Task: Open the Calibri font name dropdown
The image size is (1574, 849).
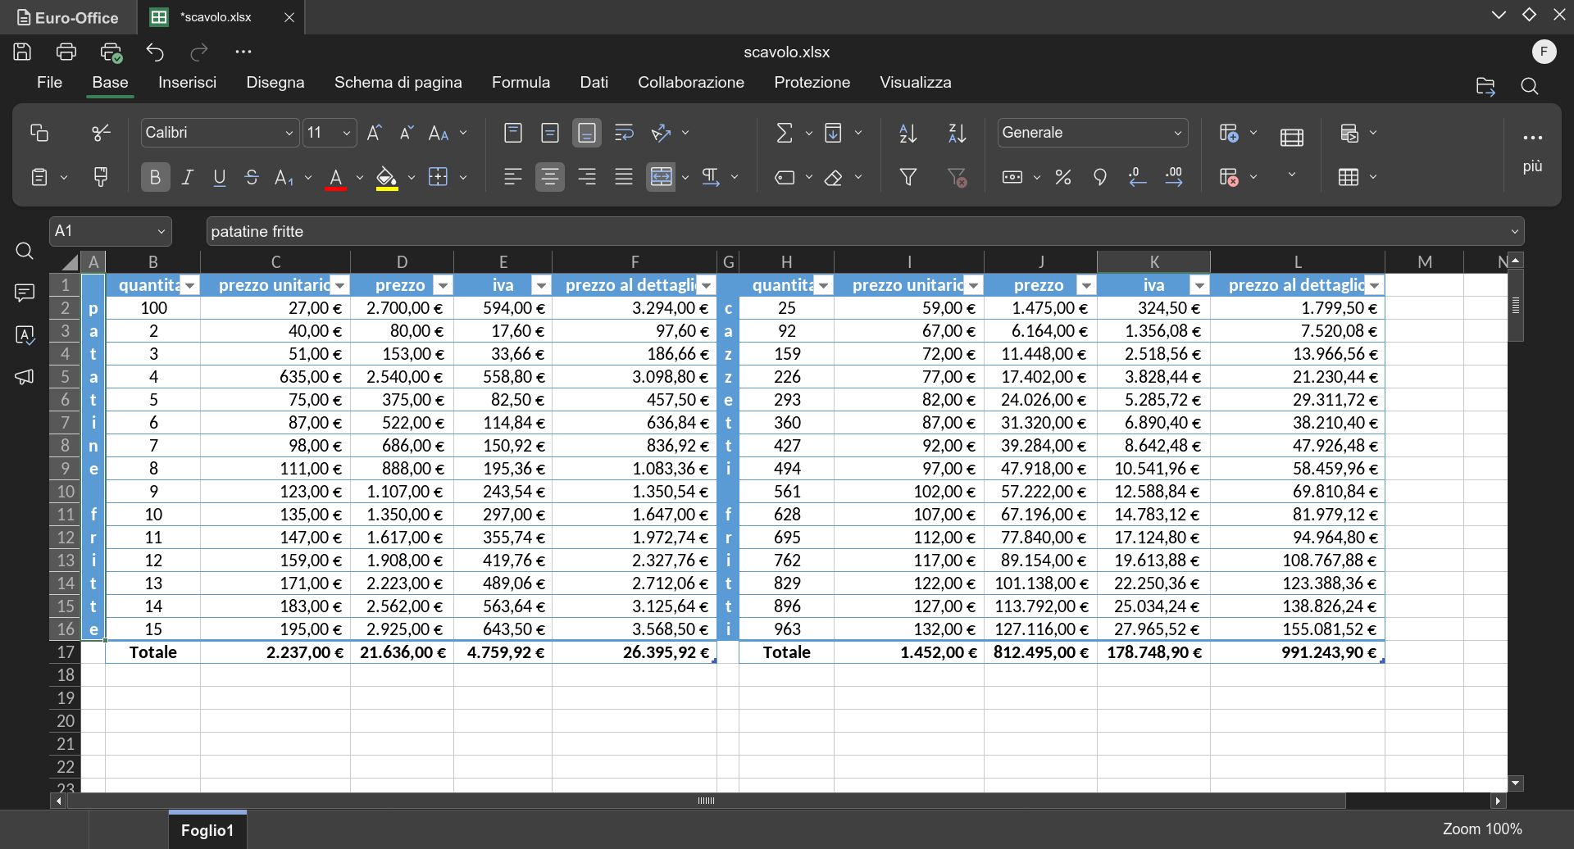Action: coord(289,133)
